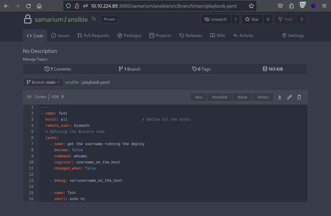
Task: Click the text 'debug: var=username_on_the_host'
Action: [x=88, y=181]
